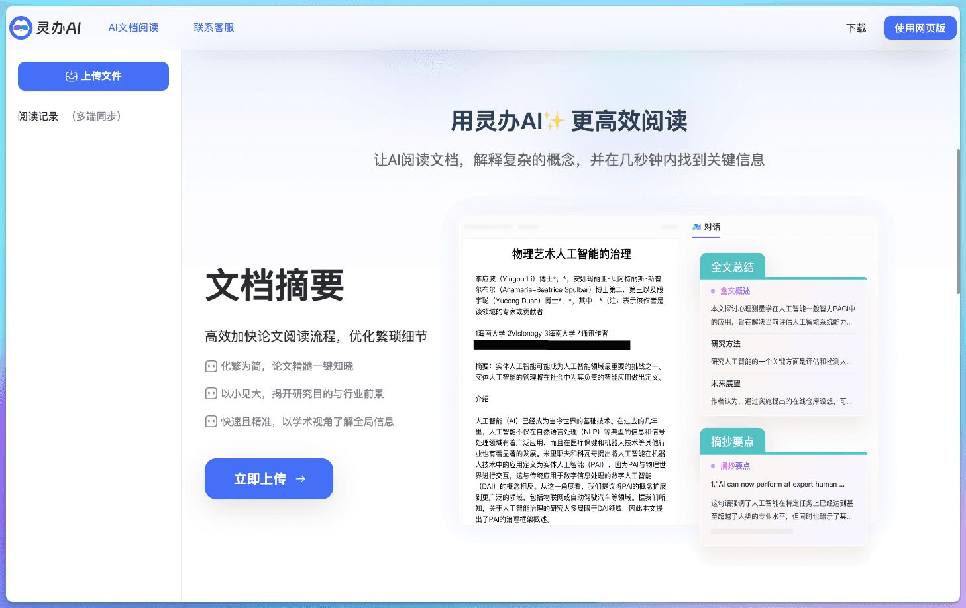Click the 全文概述 bullet item
The height and width of the screenshot is (608, 966).
coord(731,291)
